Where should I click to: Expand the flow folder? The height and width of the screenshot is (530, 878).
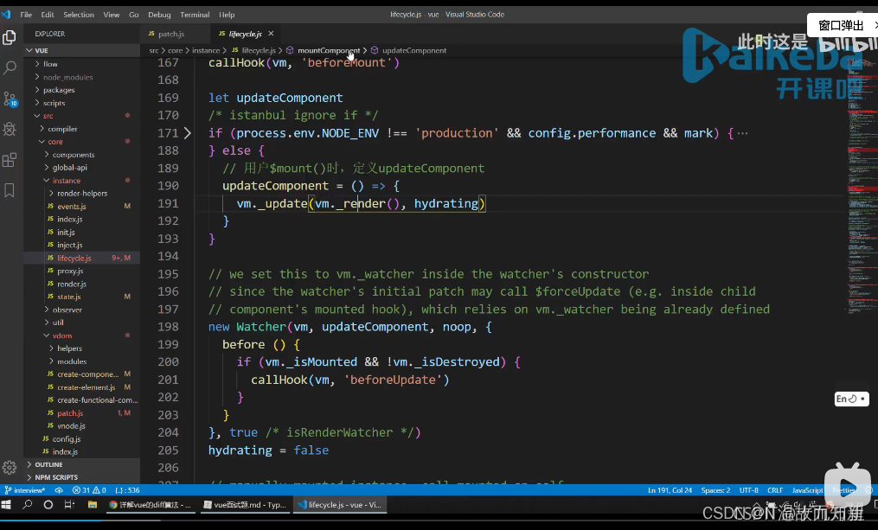coord(82,64)
